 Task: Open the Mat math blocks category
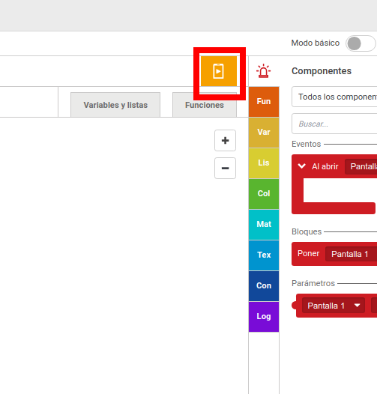pos(264,225)
